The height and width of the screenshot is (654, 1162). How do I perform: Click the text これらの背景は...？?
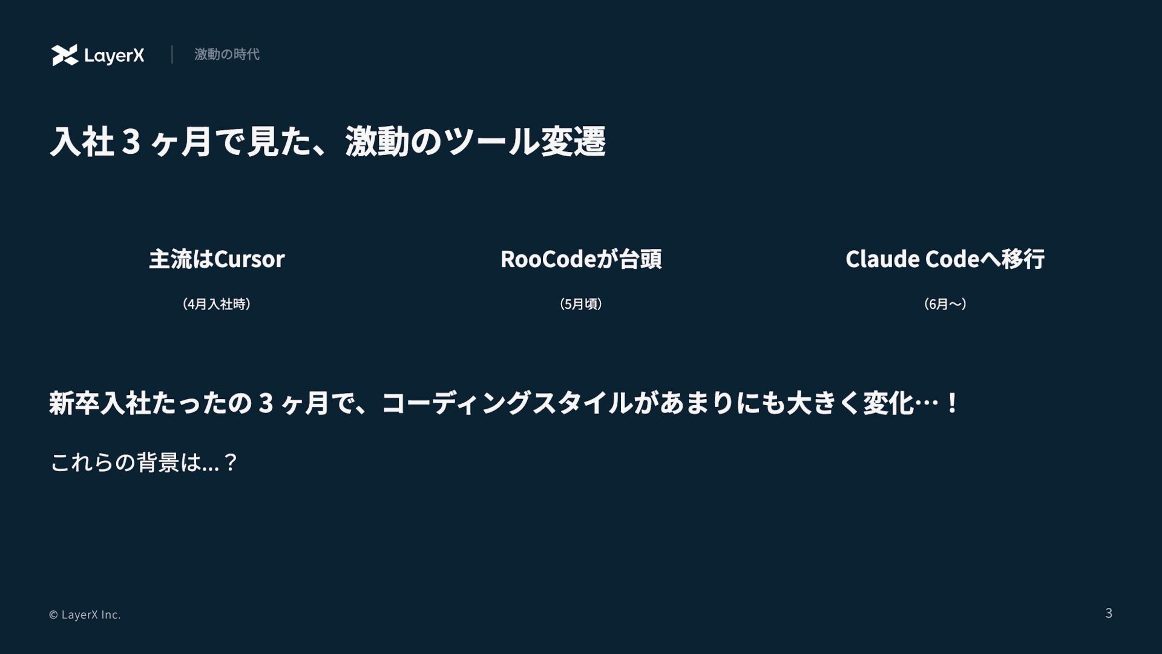(143, 463)
